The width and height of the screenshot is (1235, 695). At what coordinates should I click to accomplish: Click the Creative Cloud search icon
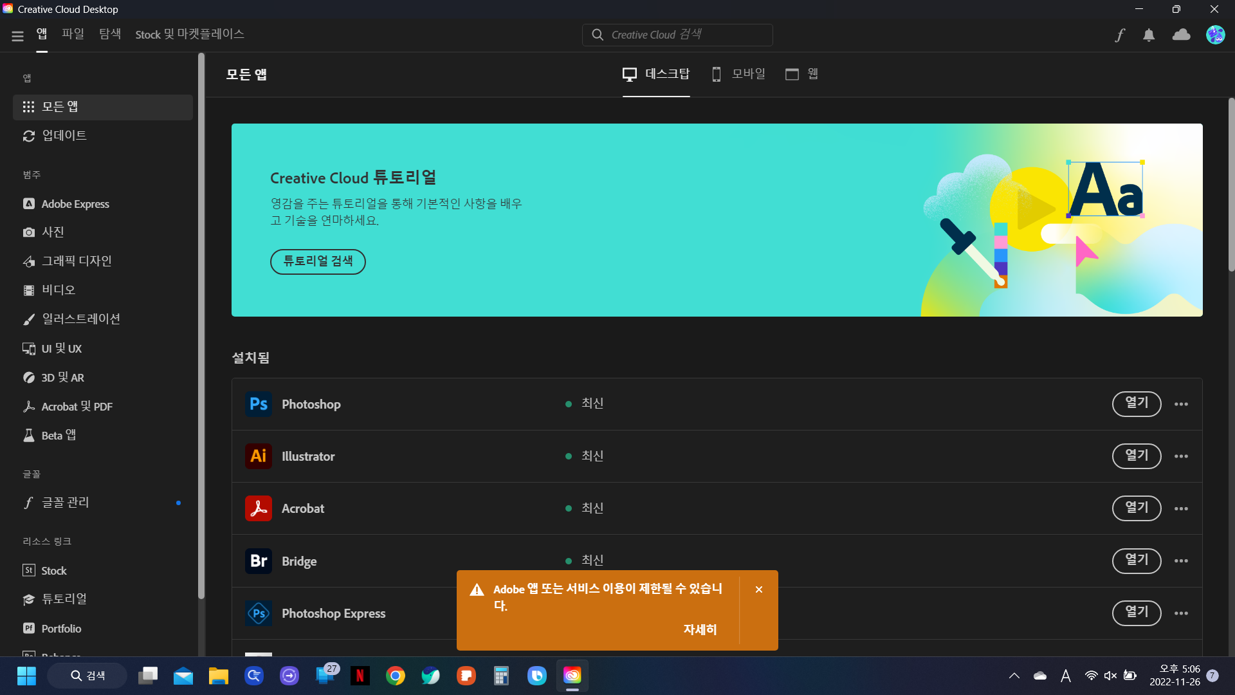point(597,35)
